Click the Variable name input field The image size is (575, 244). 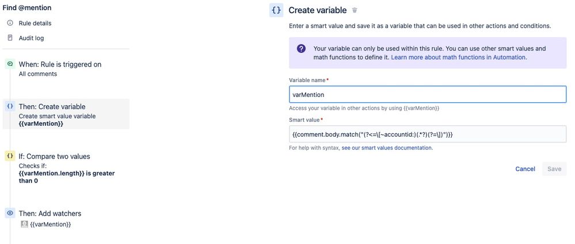pos(428,94)
